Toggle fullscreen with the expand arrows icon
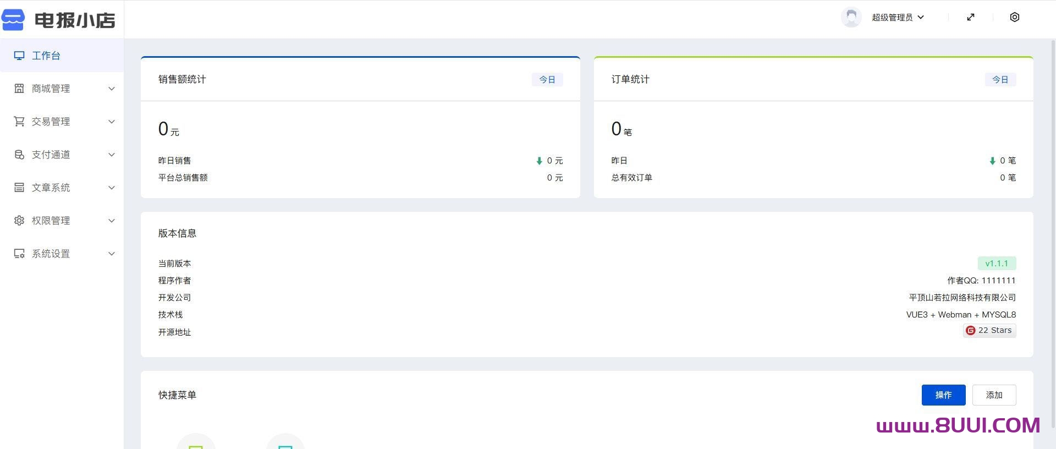This screenshot has width=1056, height=449. pos(971,18)
